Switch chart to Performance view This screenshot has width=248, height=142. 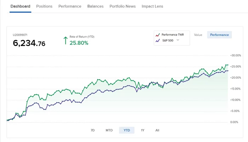tap(219, 35)
